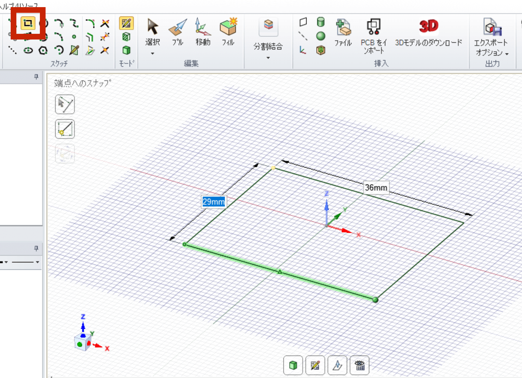The height and width of the screenshot is (378, 522).
Task: Click the view orientation cube
Action: (83, 343)
